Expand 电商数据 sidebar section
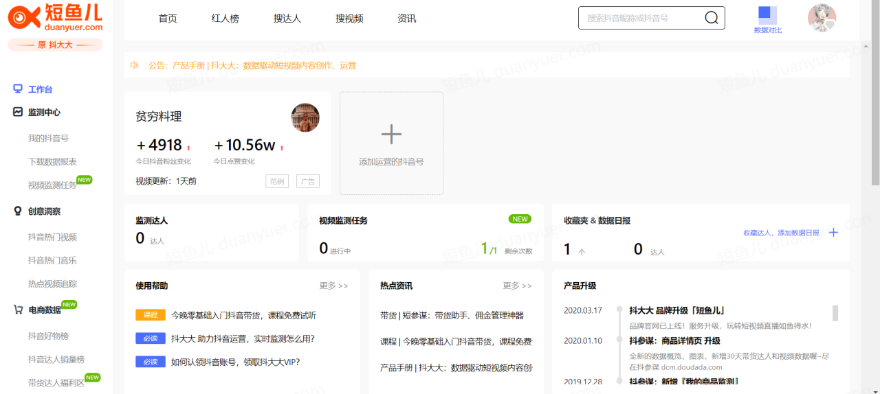Screen dimensions: 880x394 click(x=44, y=310)
